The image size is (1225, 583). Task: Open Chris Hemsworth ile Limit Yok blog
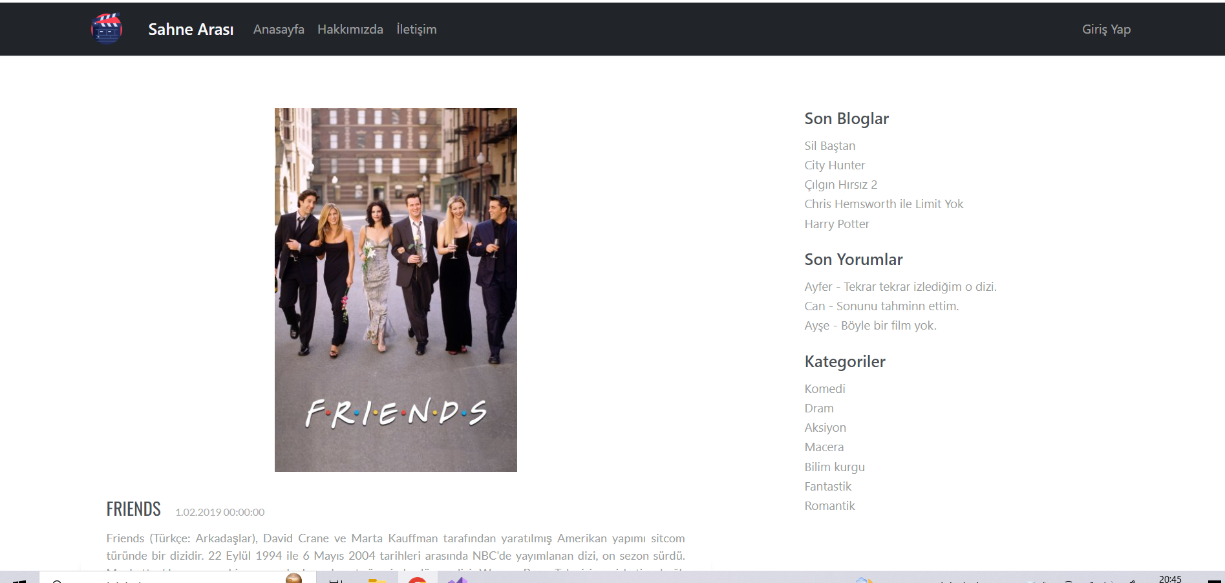[x=884, y=204]
